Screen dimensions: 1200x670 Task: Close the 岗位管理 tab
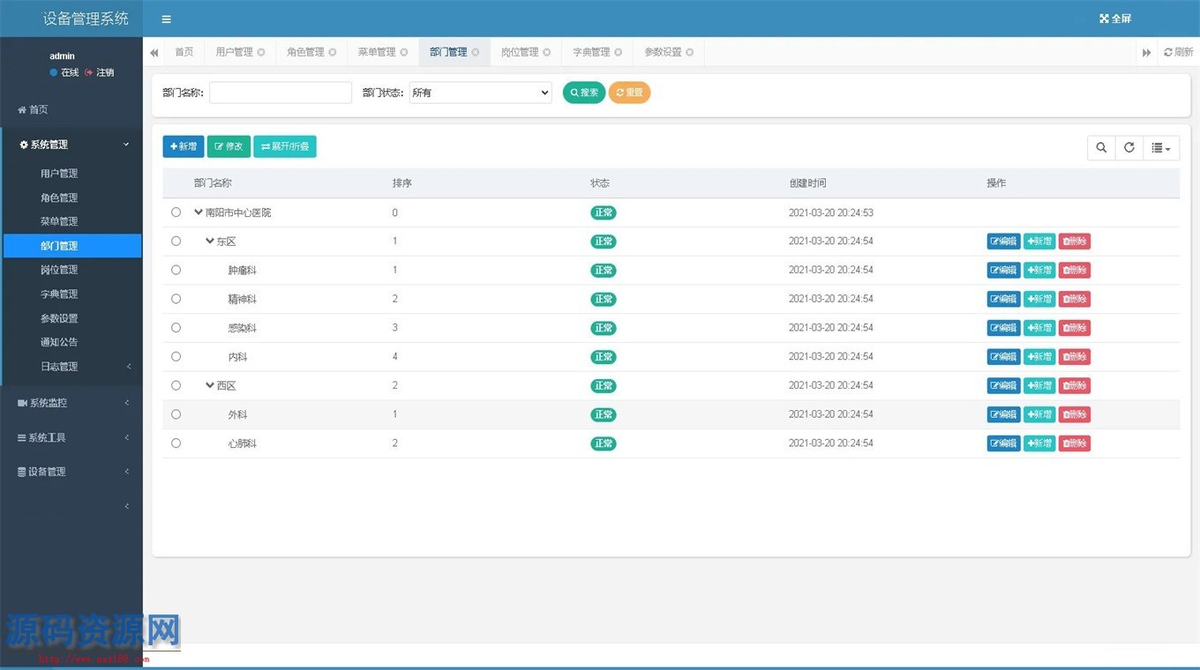click(x=547, y=52)
